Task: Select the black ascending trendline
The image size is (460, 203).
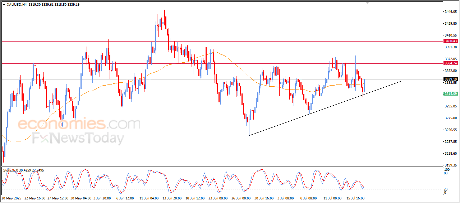Action: (325, 108)
